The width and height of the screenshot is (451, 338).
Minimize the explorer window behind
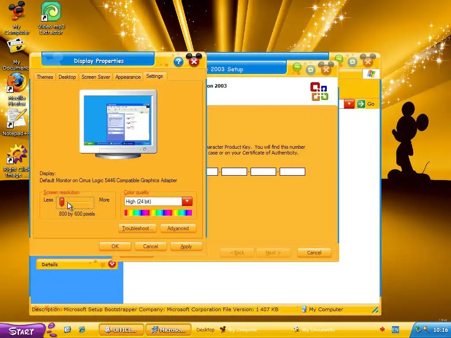coord(339,59)
